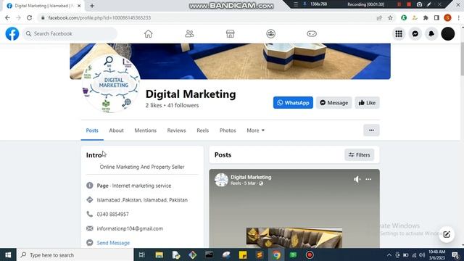Open the Messenger icon in header
The width and height of the screenshot is (464, 261).
pyautogui.click(x=415, y=34)
